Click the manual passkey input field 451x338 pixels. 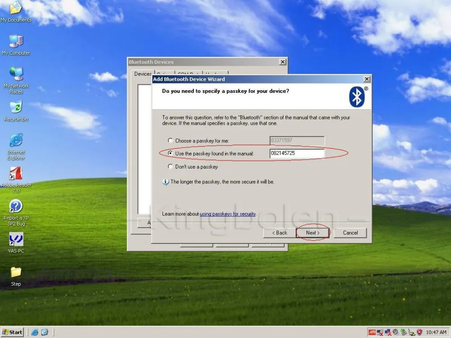click(x=297, y=154)
